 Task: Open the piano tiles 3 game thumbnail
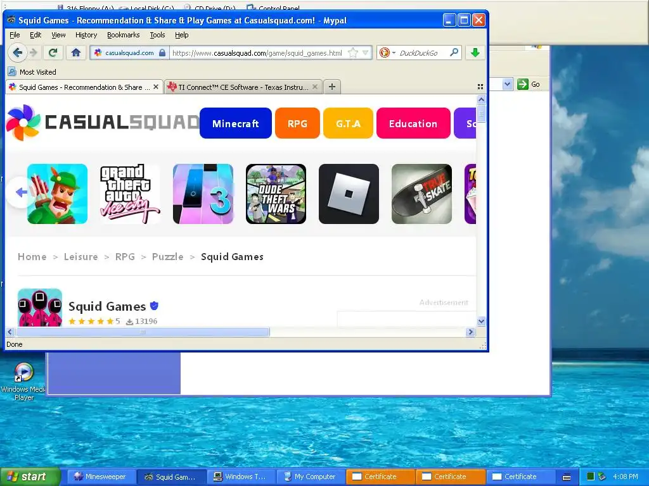point(203,194)
